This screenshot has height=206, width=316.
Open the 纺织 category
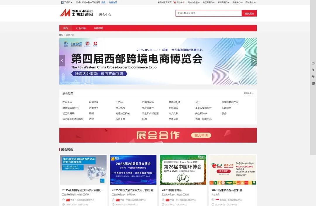tap(91, 119)
